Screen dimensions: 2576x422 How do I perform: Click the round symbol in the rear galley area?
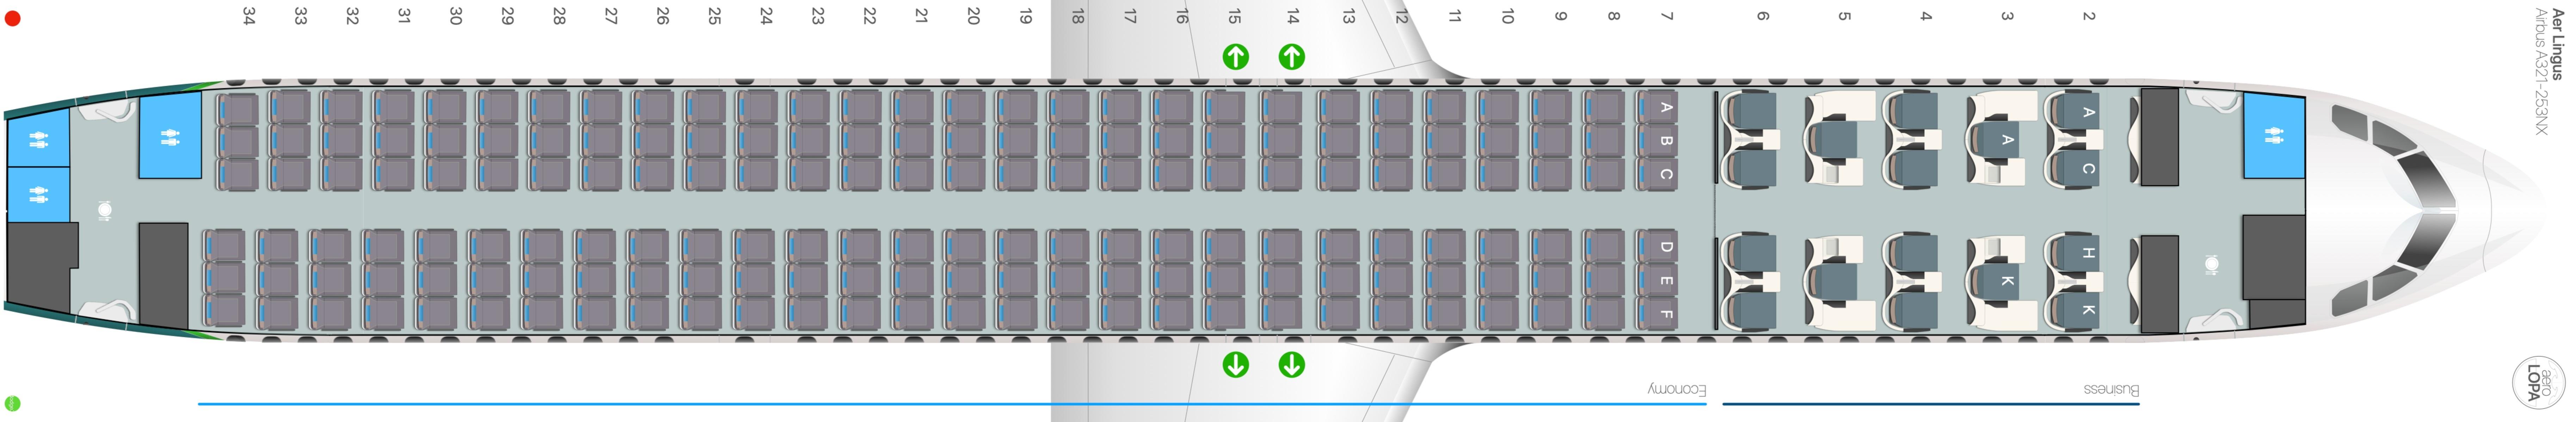point(105,211)
